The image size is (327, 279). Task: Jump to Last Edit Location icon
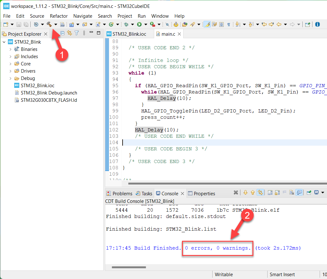pos(264,24)
